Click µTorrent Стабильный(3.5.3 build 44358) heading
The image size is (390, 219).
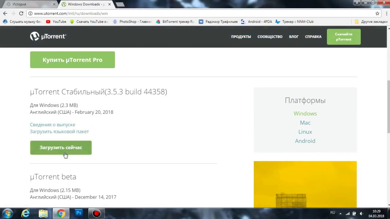coord(98,92)
